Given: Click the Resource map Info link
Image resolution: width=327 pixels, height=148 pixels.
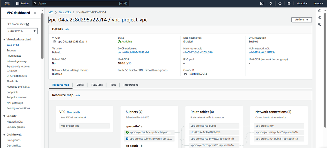Looking at the screenshot, I should 77,95.
